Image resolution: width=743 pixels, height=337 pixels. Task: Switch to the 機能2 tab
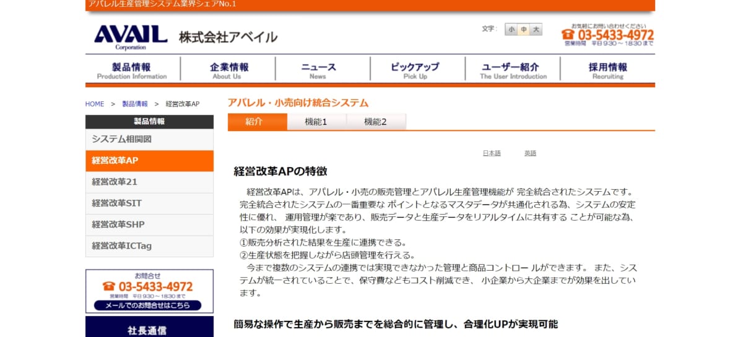[375, 122]
